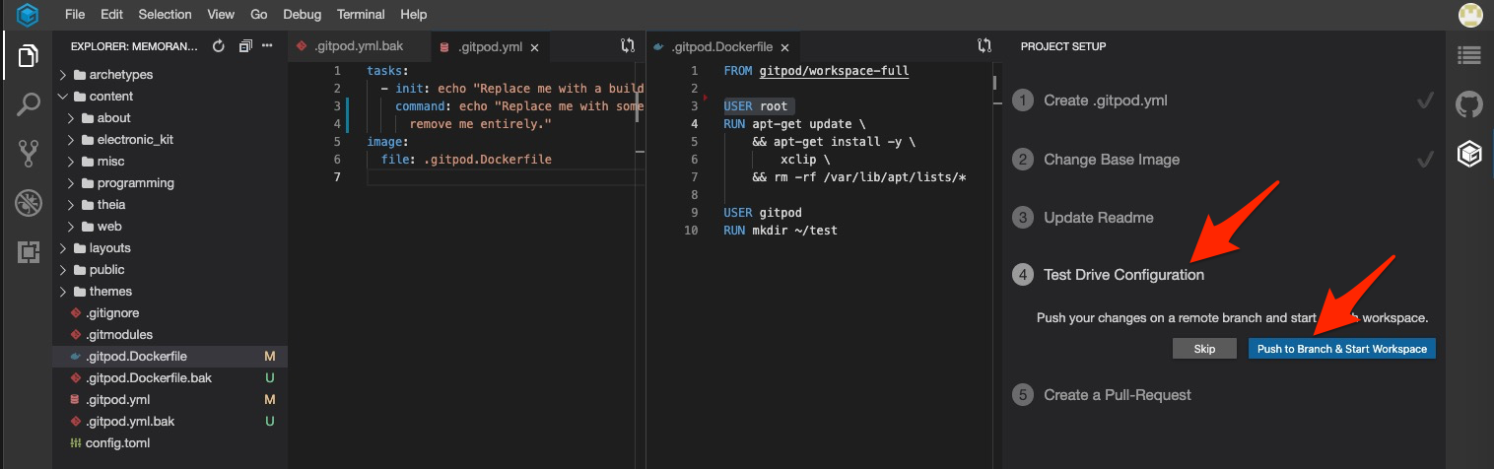Select .gitpod.Dockerfile in Explorer

[170, 357]
